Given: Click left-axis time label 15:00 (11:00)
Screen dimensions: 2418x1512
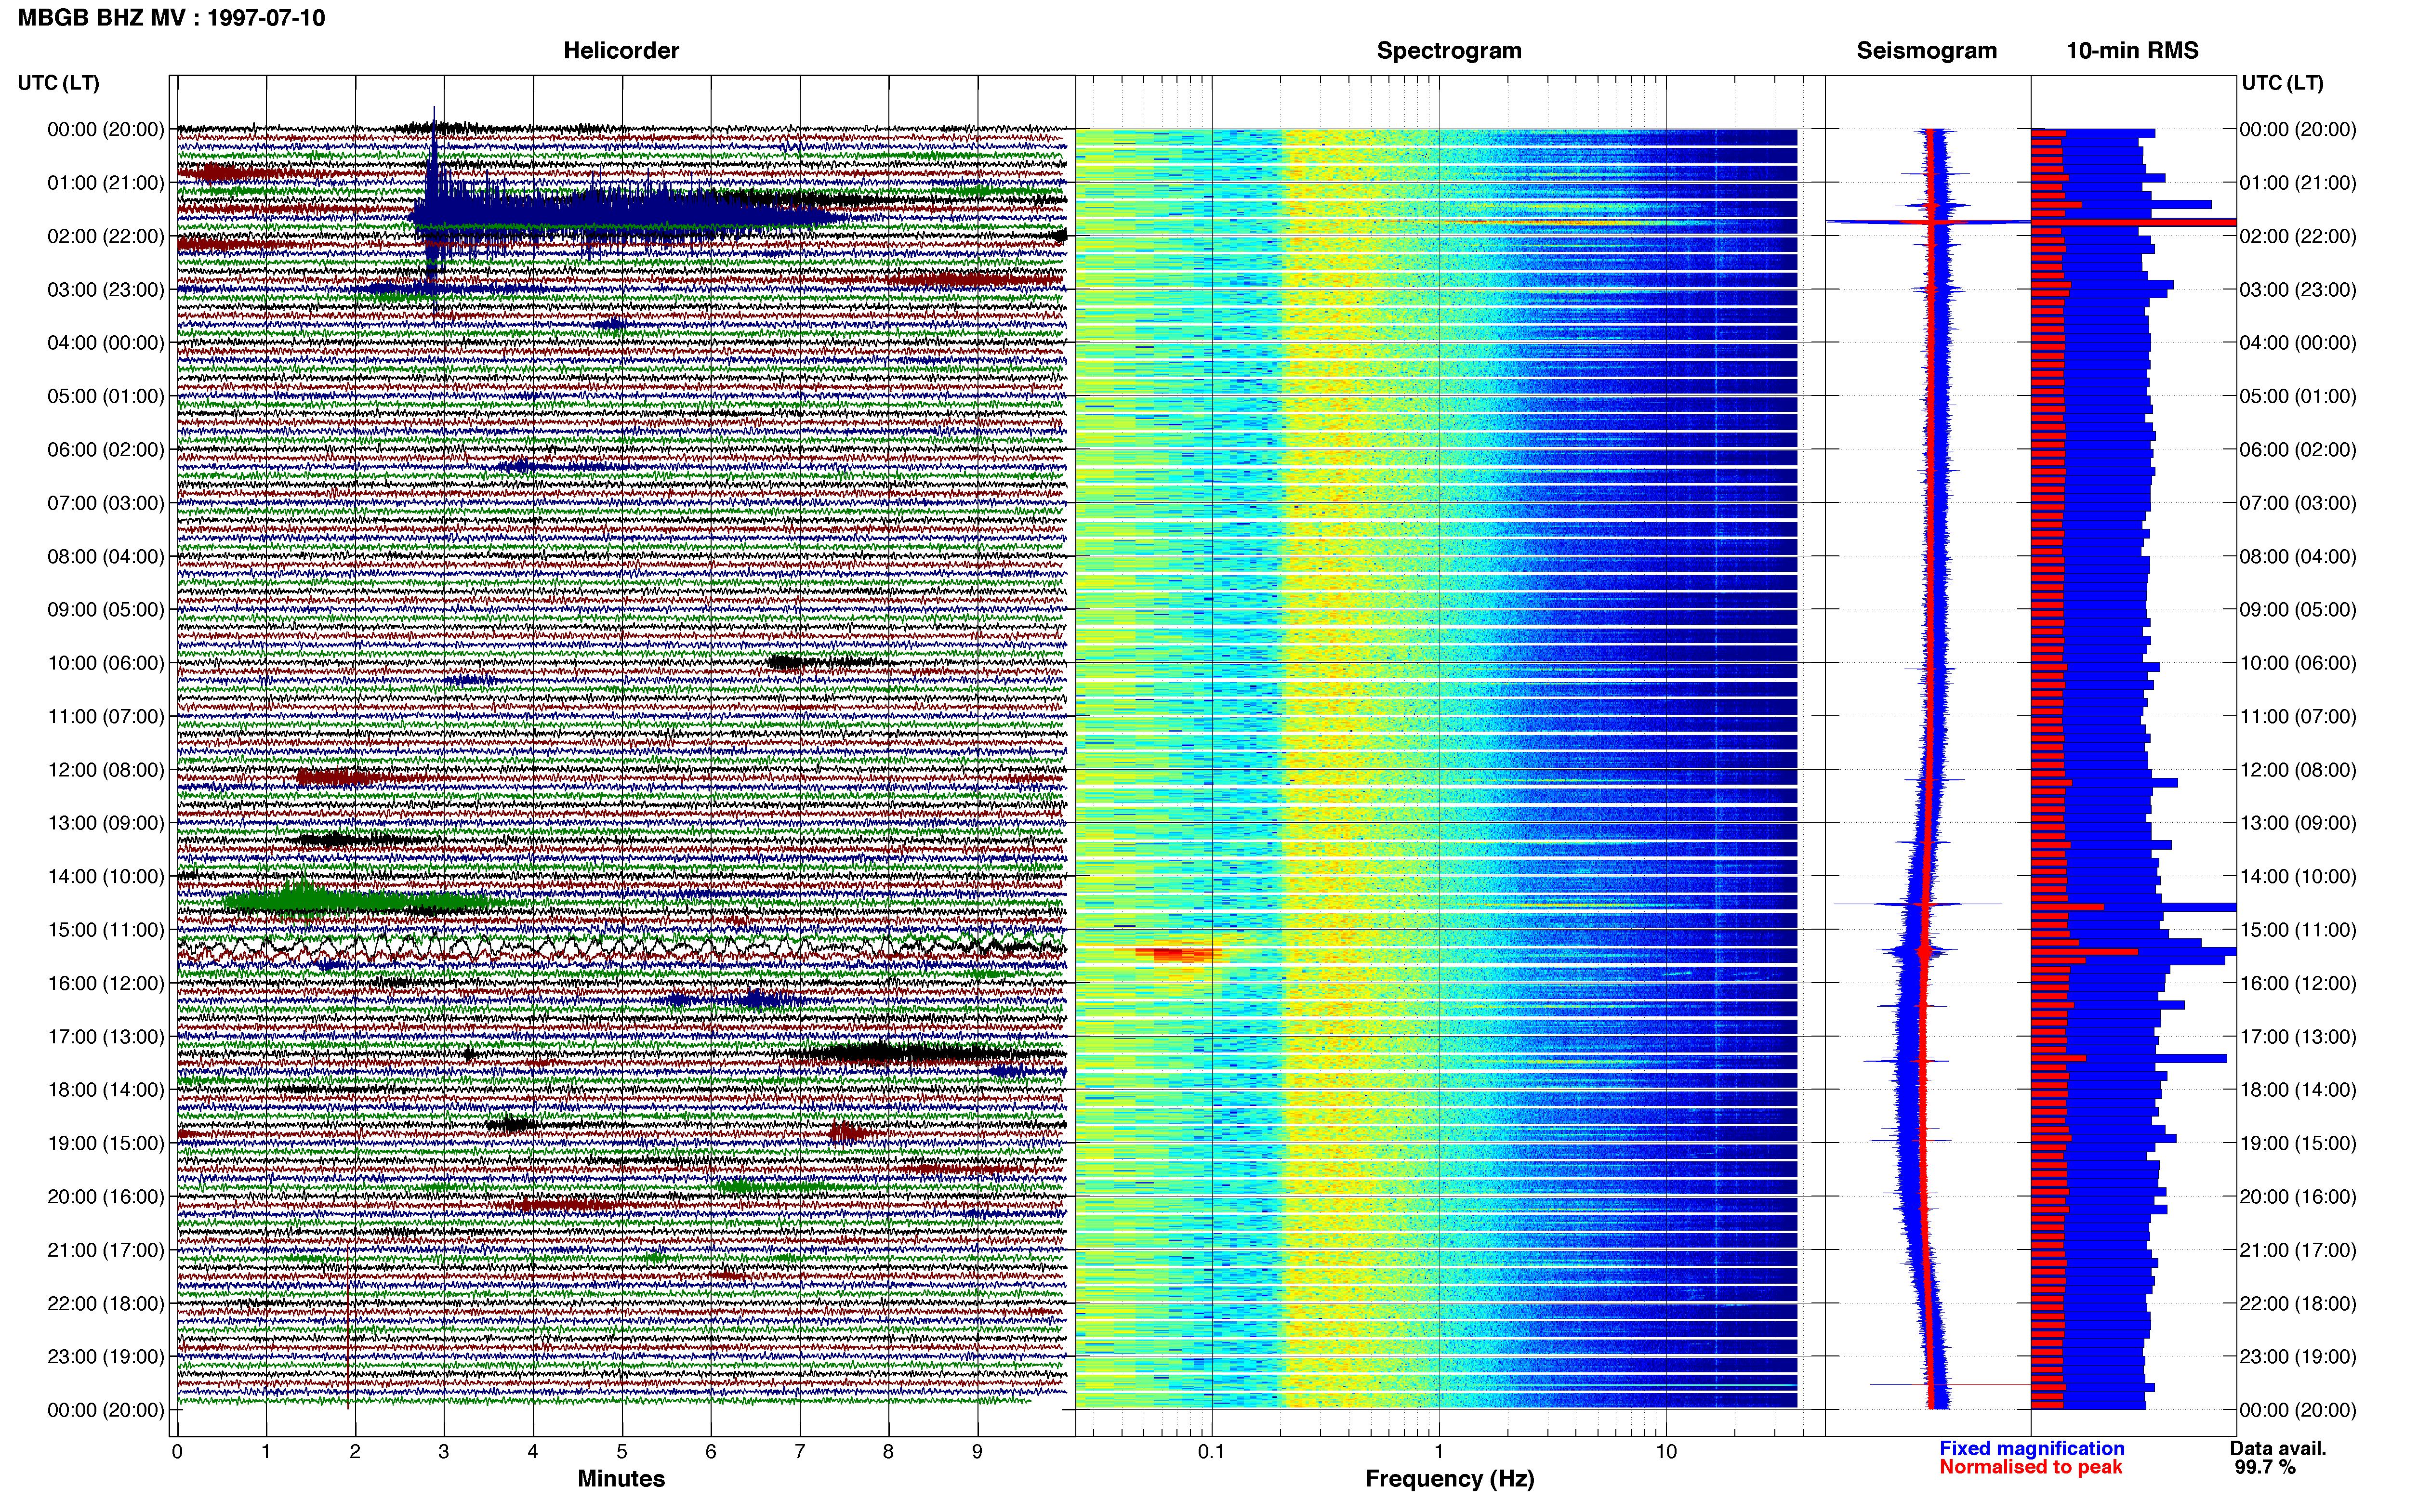Looking at the screenshot, I should tap(106, 930).
